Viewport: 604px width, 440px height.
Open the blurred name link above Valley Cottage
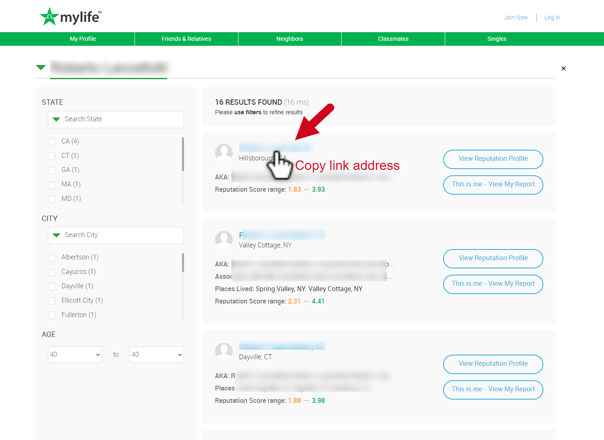click(282, 235)
